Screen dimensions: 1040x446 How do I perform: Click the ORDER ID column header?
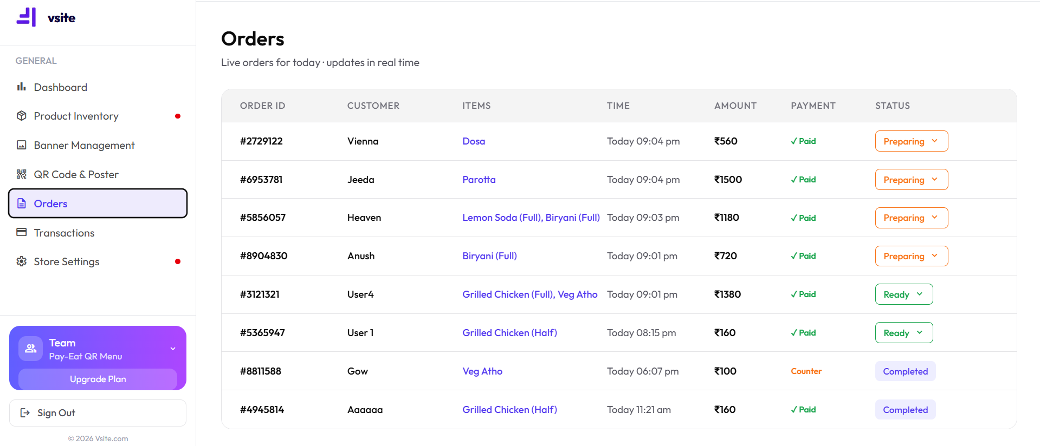coord(263,106)
